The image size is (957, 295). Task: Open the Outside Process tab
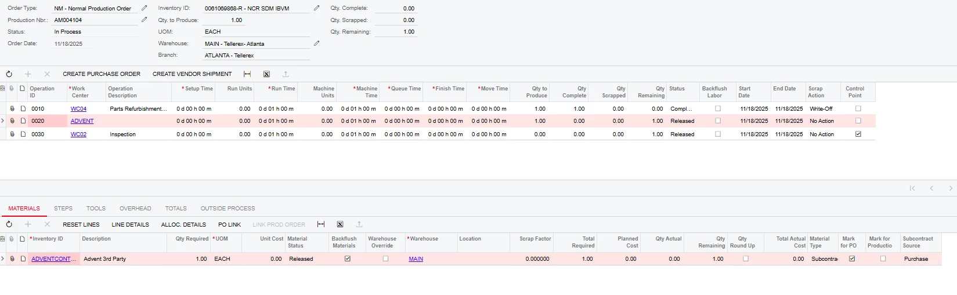coord(227,209)
